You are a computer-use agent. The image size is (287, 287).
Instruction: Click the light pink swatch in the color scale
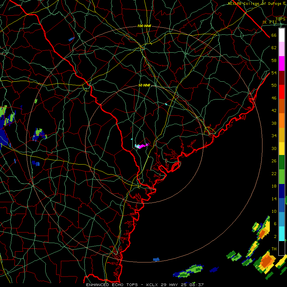click(282, 49)
